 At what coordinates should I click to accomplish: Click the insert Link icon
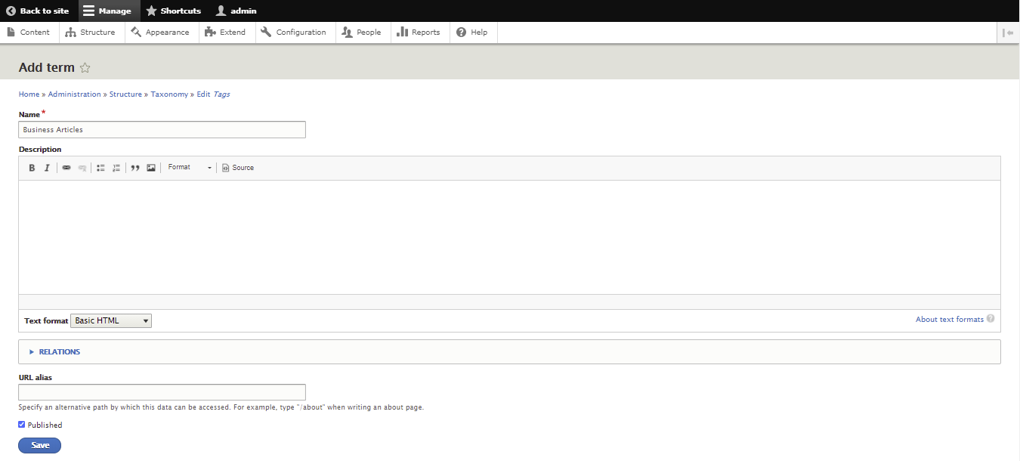[66, 168]
